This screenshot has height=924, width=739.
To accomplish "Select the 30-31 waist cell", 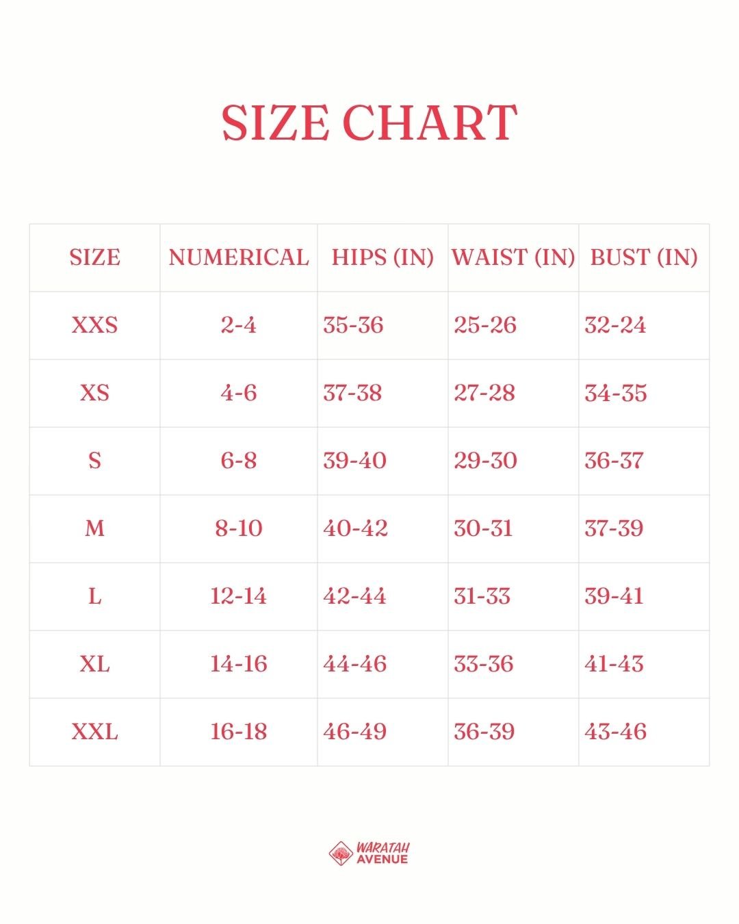I will point(483,528).
